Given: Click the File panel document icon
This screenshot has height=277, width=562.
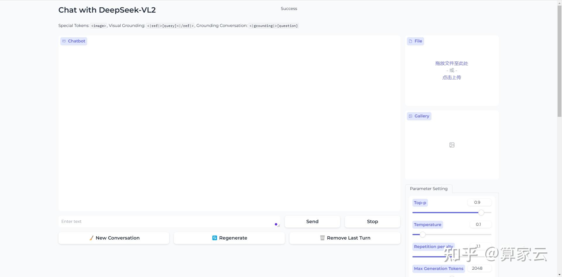Looking at the screenshot, I should 411,41.
